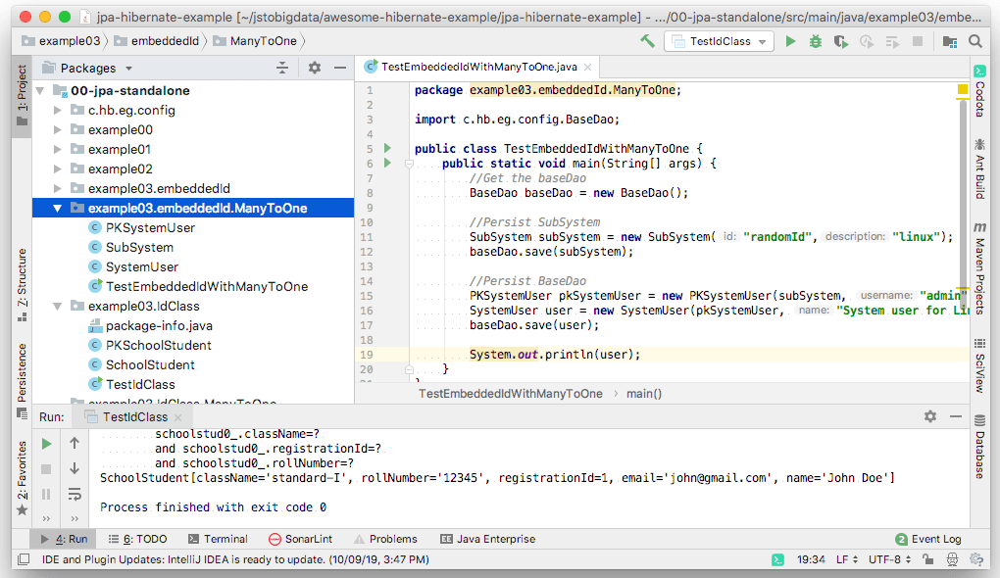Toggle read-only mode via the lock icon
Screen dimensions: 1000x578
pos(927,558)
